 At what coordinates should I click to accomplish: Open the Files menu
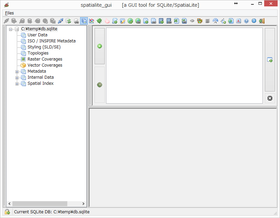pos(9,13)
